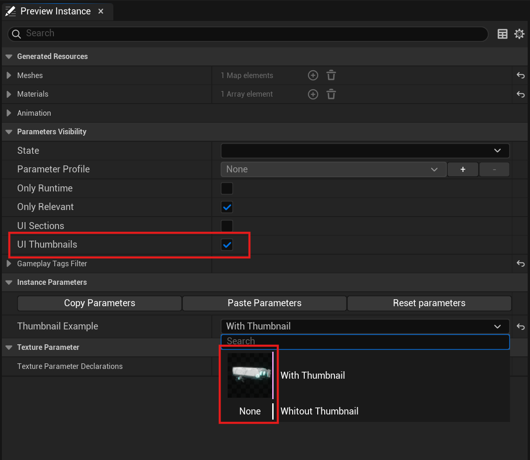Close the Preview Instance tab
Screen dimensions: 530x460
(x=101, y=11)
